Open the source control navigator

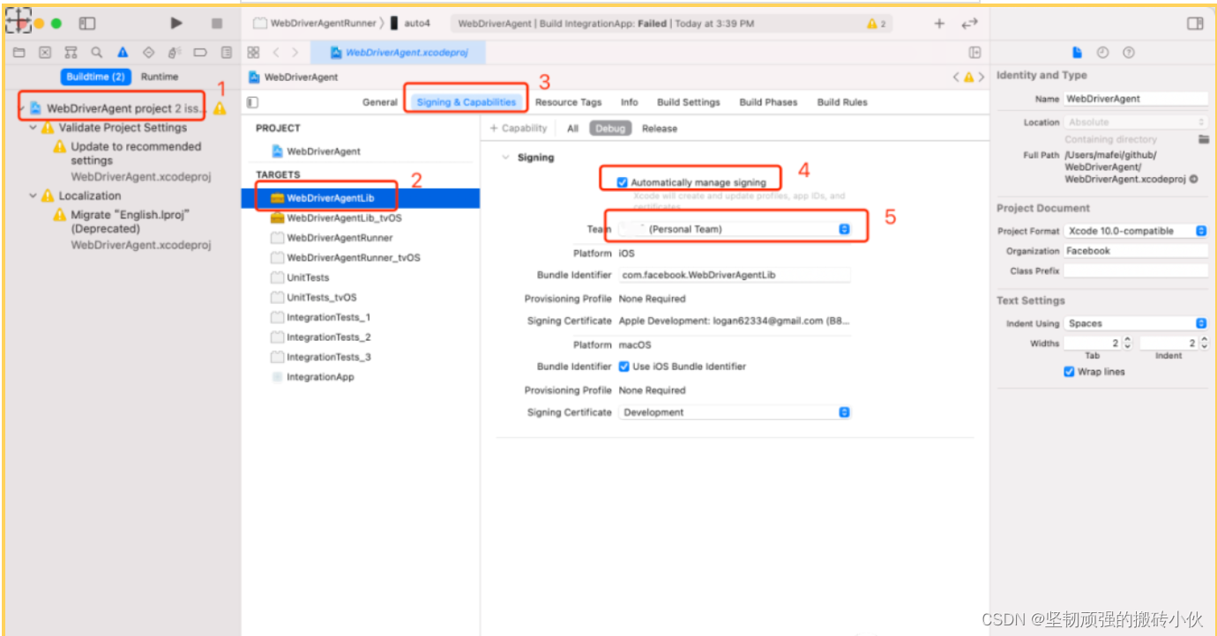(45, 53)
